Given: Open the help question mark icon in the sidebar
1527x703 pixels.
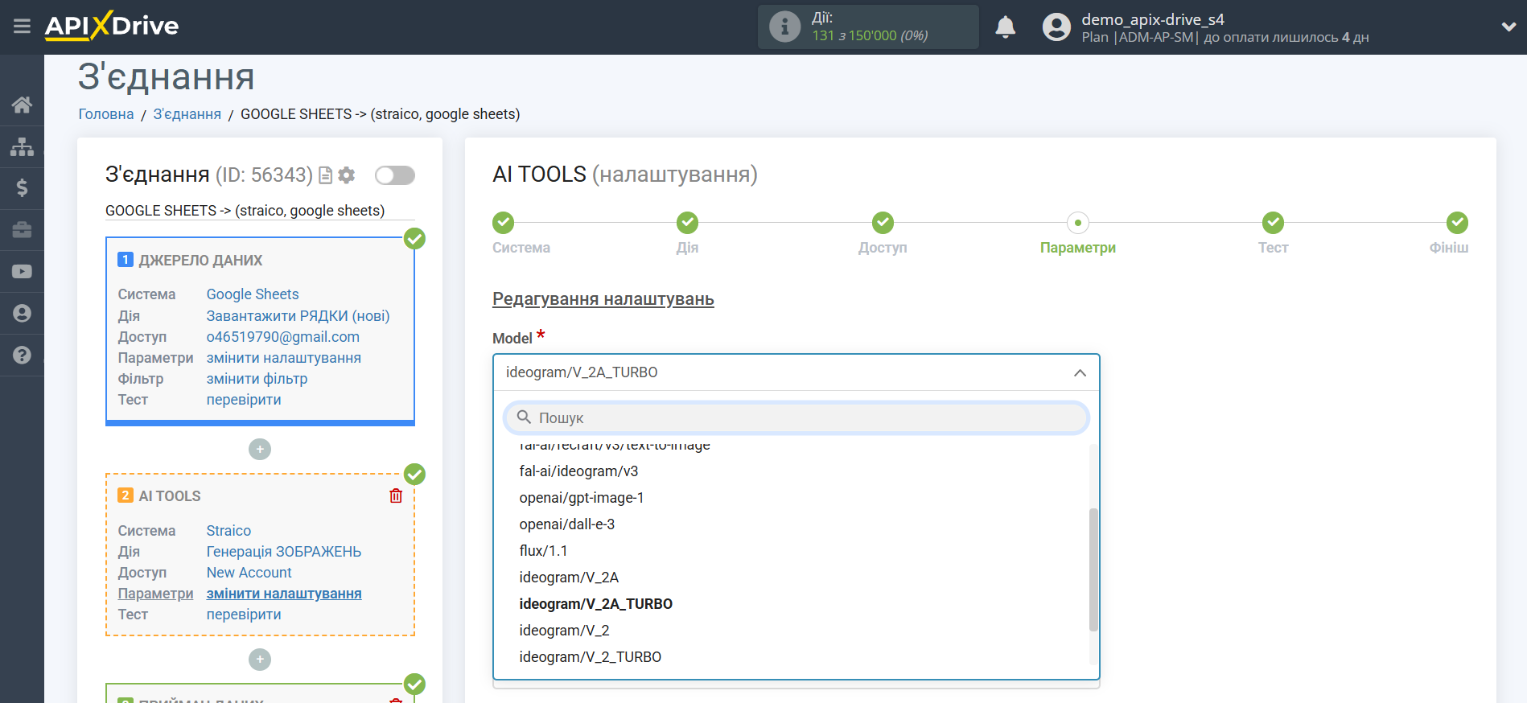Looking at the screenshot, I should (x=22, y=355).
